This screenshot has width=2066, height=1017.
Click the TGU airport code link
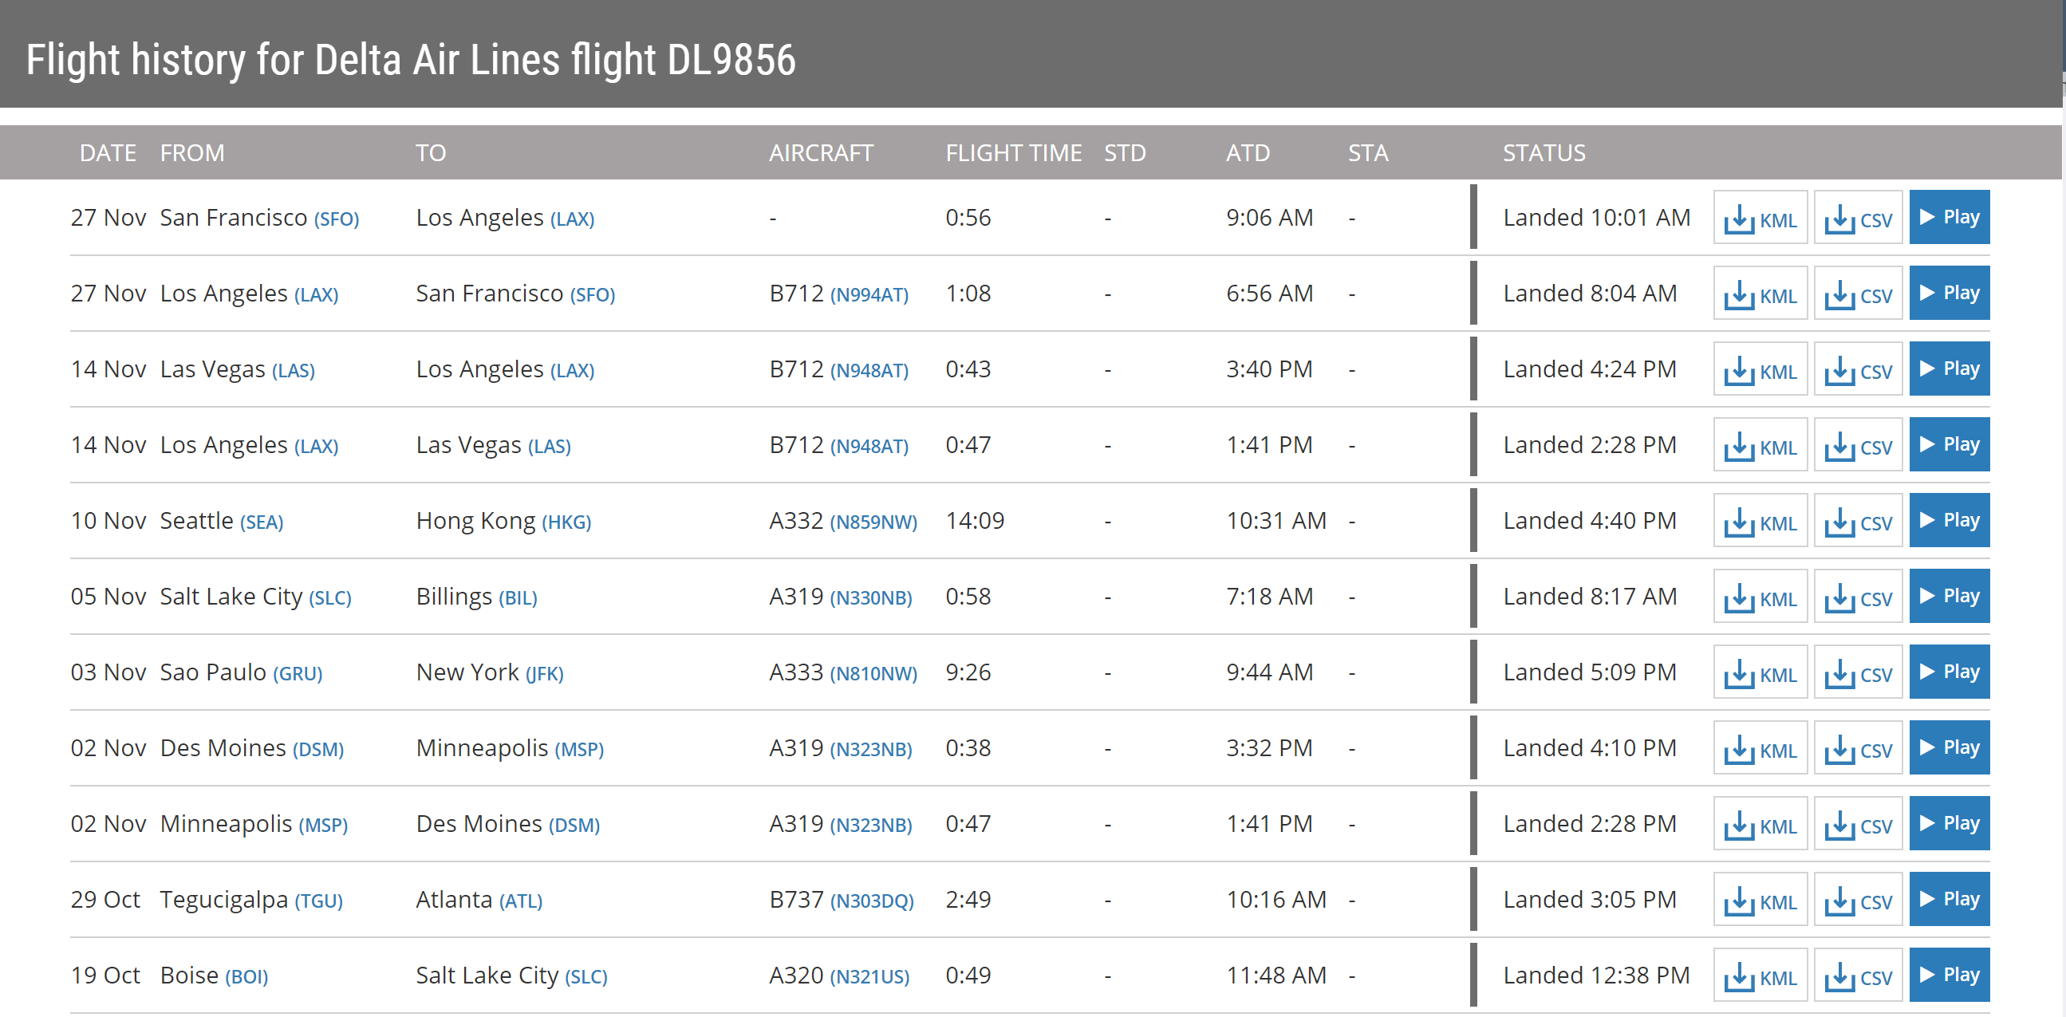(x=318, y=901)
